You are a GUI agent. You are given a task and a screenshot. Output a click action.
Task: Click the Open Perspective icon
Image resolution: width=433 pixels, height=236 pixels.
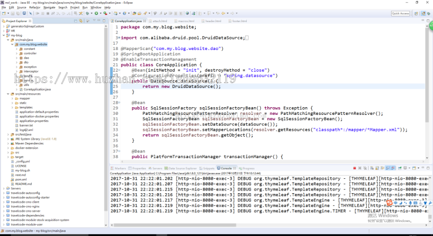pos(416,13)
